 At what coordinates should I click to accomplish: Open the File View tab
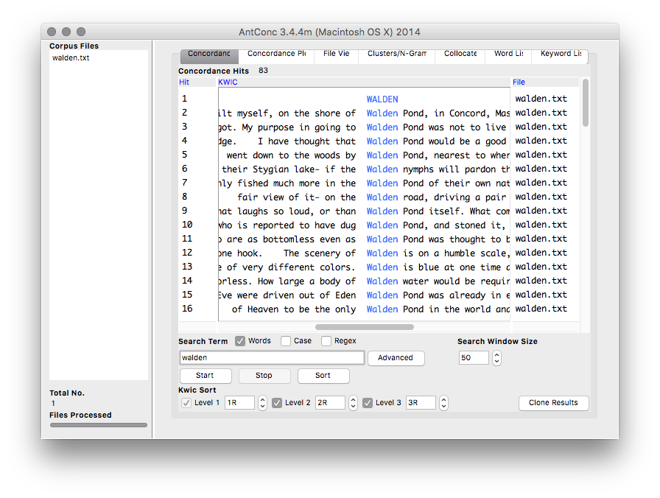click(x=336, y=54)
